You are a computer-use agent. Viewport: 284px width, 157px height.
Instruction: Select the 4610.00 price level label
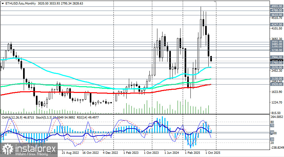(x=277, y=15)
